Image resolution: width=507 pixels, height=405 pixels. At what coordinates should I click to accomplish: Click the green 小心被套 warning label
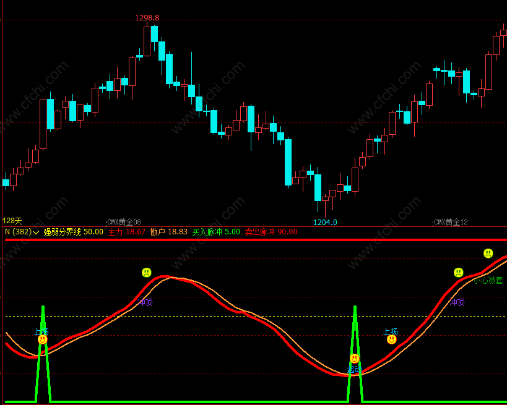pos(488,280)
